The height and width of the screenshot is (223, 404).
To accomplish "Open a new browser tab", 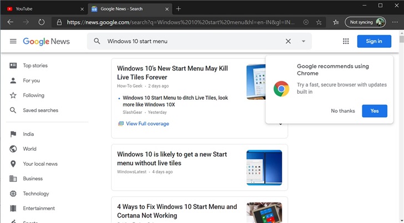I will coord(178,9).
